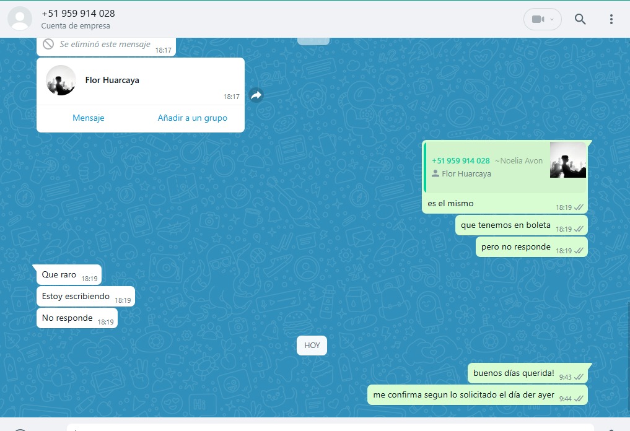Screen dimensions: 630x431
Task: Click Añadir a un grupo link
Action: pyautogui.click(x=192, y=118)
